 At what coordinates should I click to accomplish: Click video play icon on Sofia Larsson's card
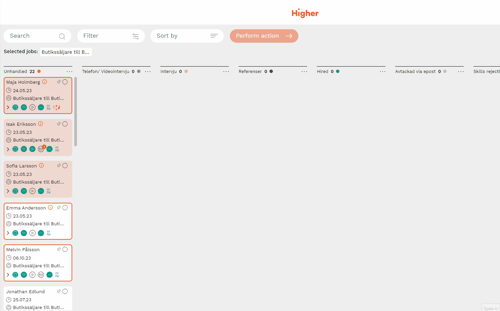click(32, 191)
